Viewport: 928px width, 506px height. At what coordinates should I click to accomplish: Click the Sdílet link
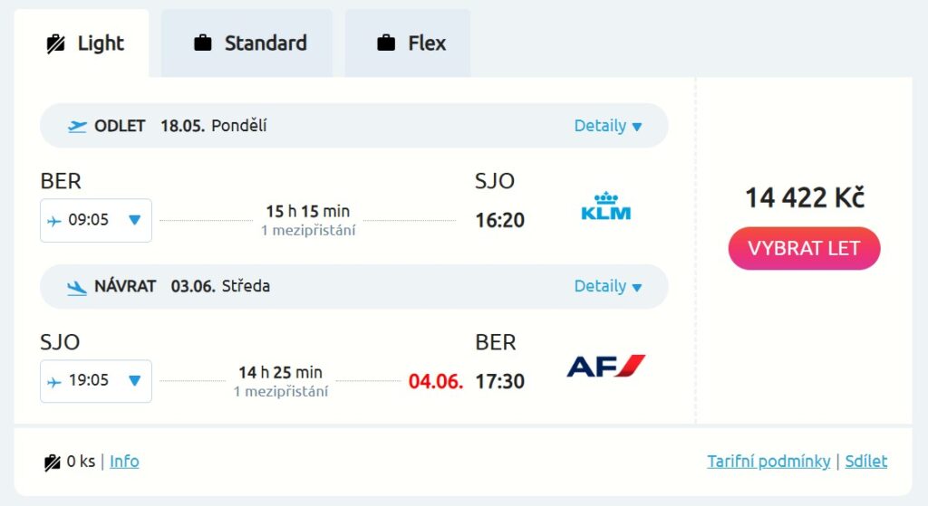[866, 462]
